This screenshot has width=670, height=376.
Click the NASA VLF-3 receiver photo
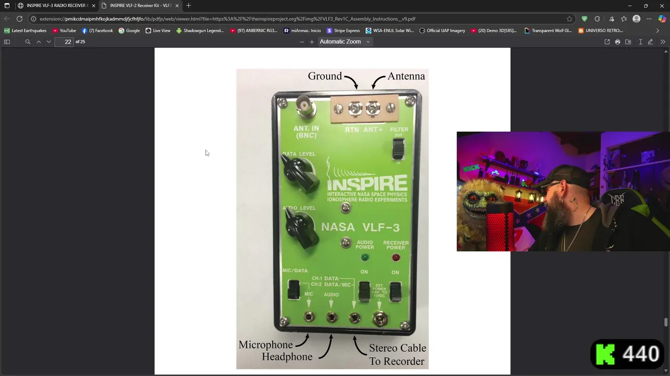click(x=332, y=219)
